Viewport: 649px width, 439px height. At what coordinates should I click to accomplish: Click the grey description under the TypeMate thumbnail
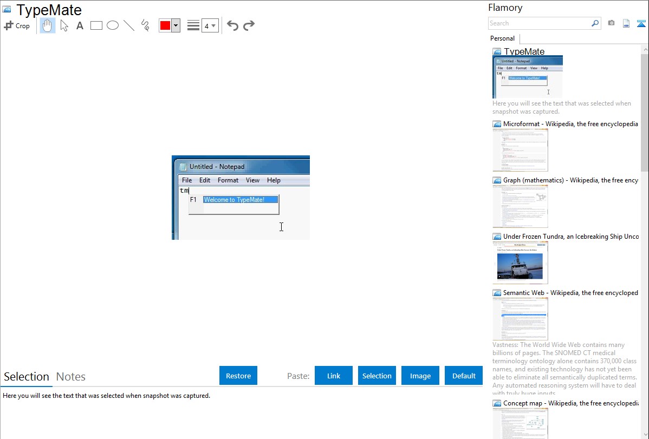coord(562,107)
